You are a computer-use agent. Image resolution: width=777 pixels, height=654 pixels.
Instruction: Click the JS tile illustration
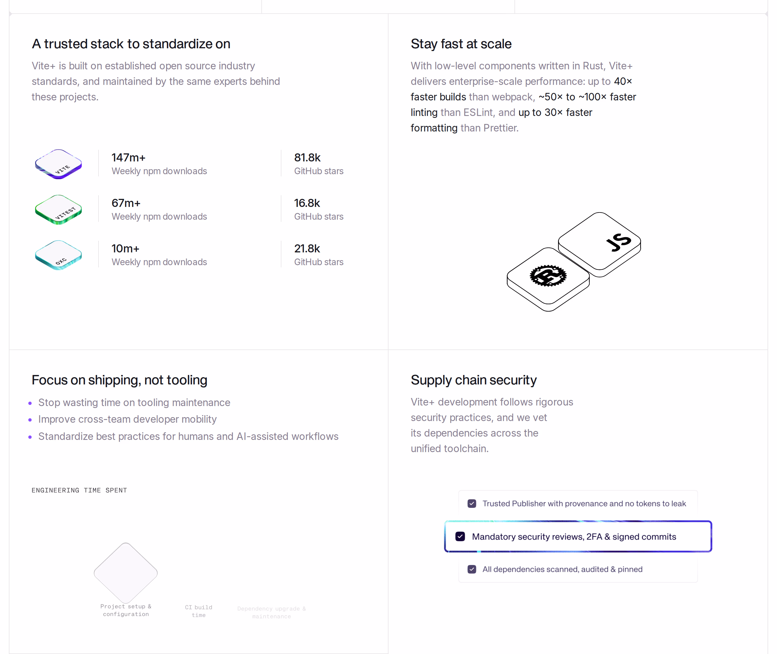point(599,244)
